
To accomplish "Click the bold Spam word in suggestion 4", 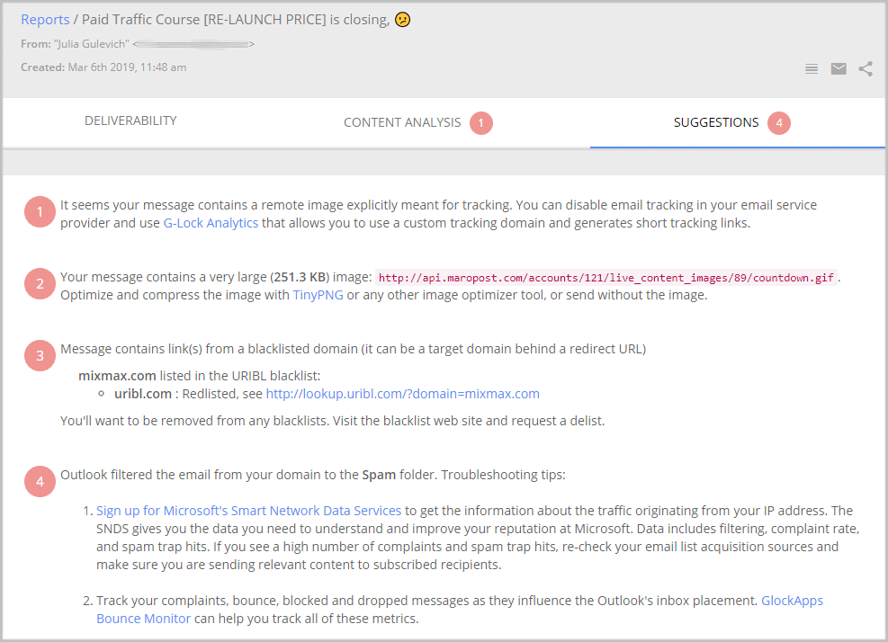I will [379, 475].
